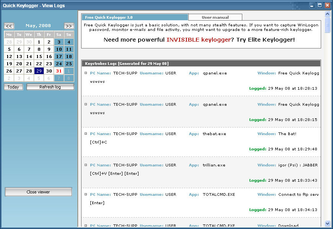Click 'thebat.exe' app name
Viewport: 333px width, 229px height.
coord(214,134)
